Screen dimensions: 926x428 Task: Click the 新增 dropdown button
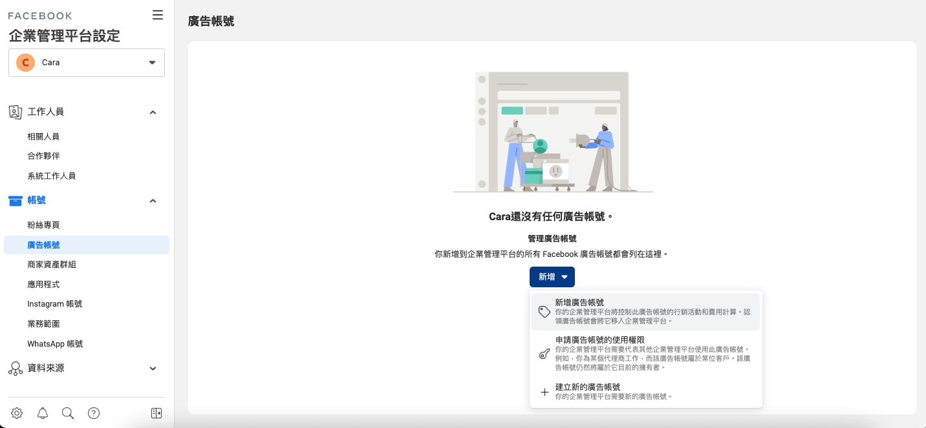coord(552,277)
